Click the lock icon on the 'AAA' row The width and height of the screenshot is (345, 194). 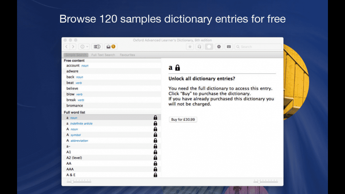155,169
